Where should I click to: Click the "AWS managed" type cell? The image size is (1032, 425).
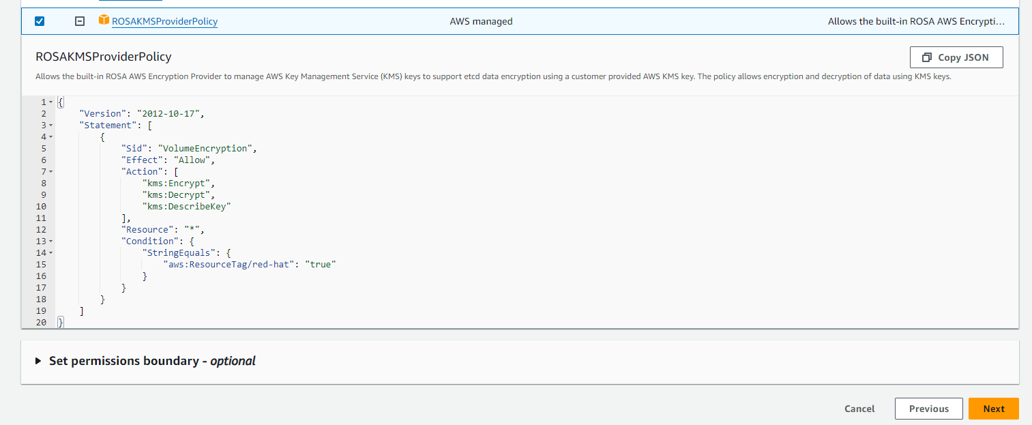click(481, 21)
